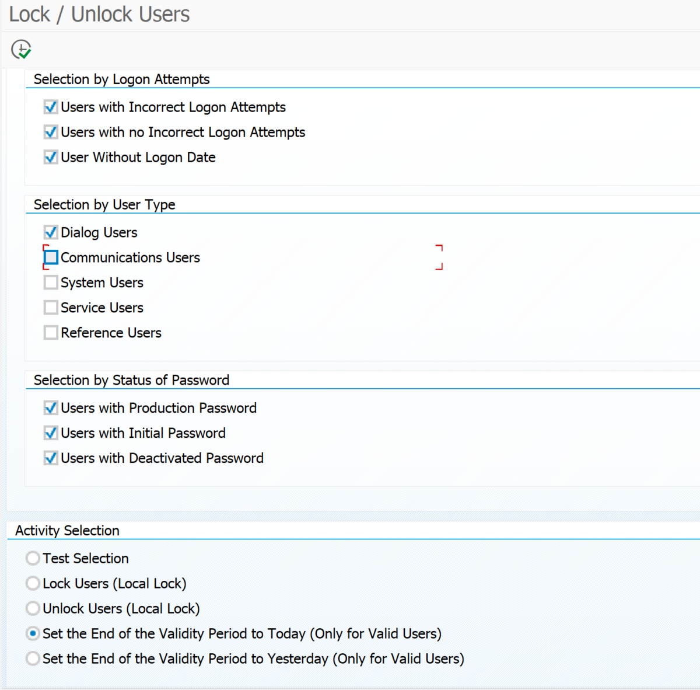The height and width of the screenshot is (690, 700).
Task: Uncheck Users with Production Password
Action: 51,407
